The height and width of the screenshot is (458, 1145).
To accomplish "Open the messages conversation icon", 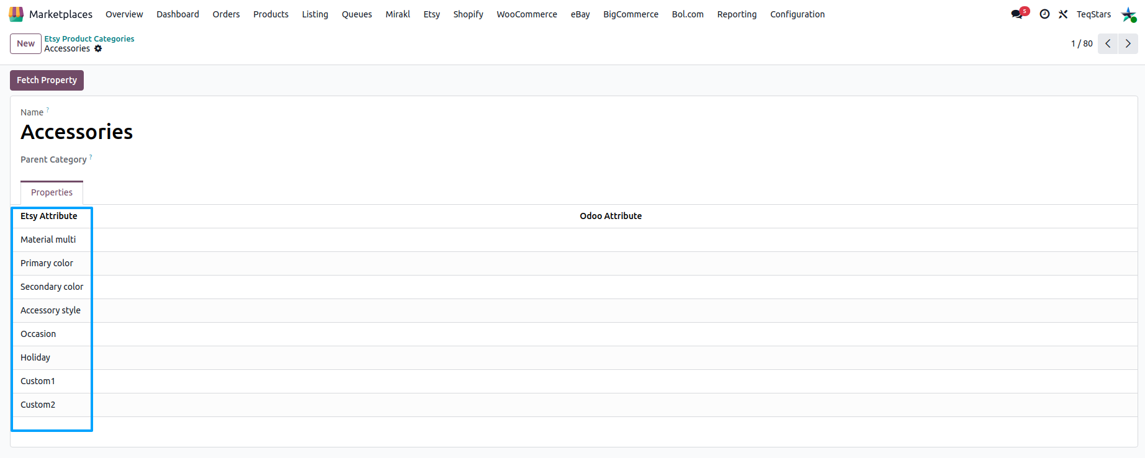I will pyautogui.click(x=1017, y=14).
